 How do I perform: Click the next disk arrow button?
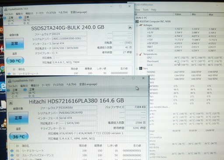point(130,27)
